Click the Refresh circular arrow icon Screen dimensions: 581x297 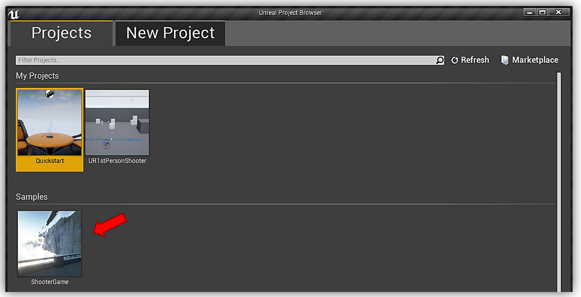(x=455, y=60)
